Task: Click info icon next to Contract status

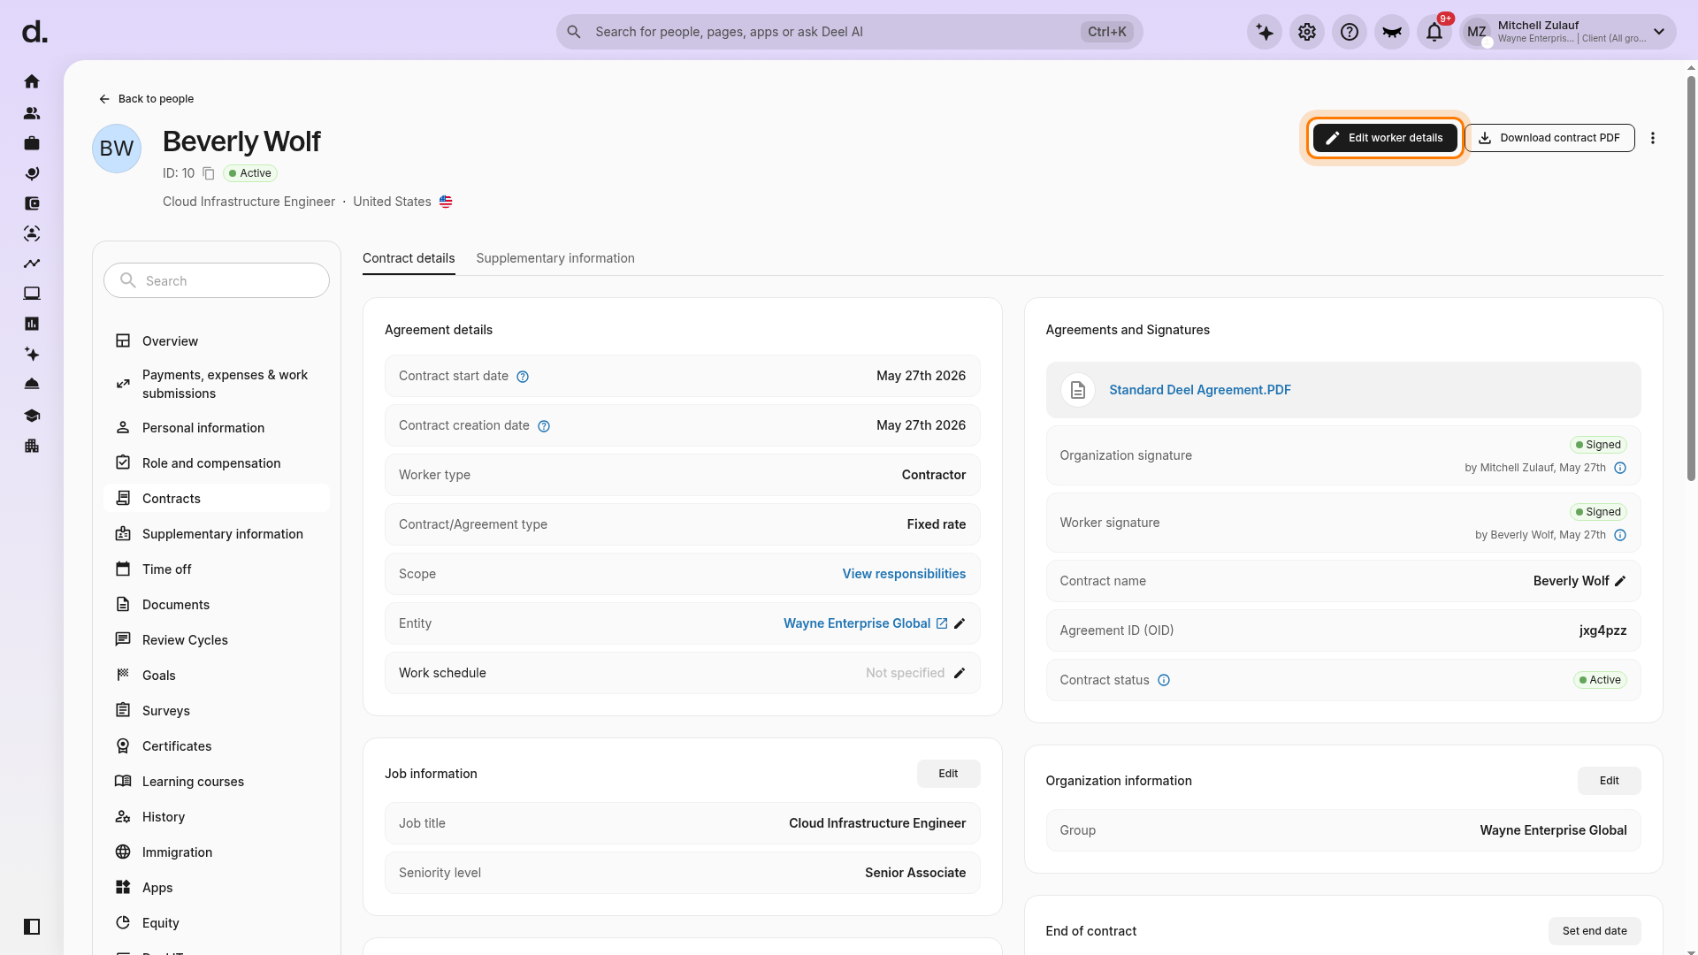Action: tap(1164, 680)
